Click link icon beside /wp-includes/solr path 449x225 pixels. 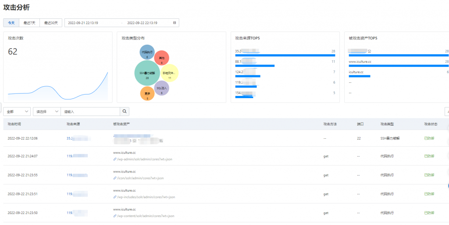(115, 197)
